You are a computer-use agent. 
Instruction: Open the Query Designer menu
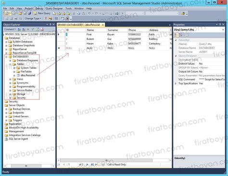point(54,9)
